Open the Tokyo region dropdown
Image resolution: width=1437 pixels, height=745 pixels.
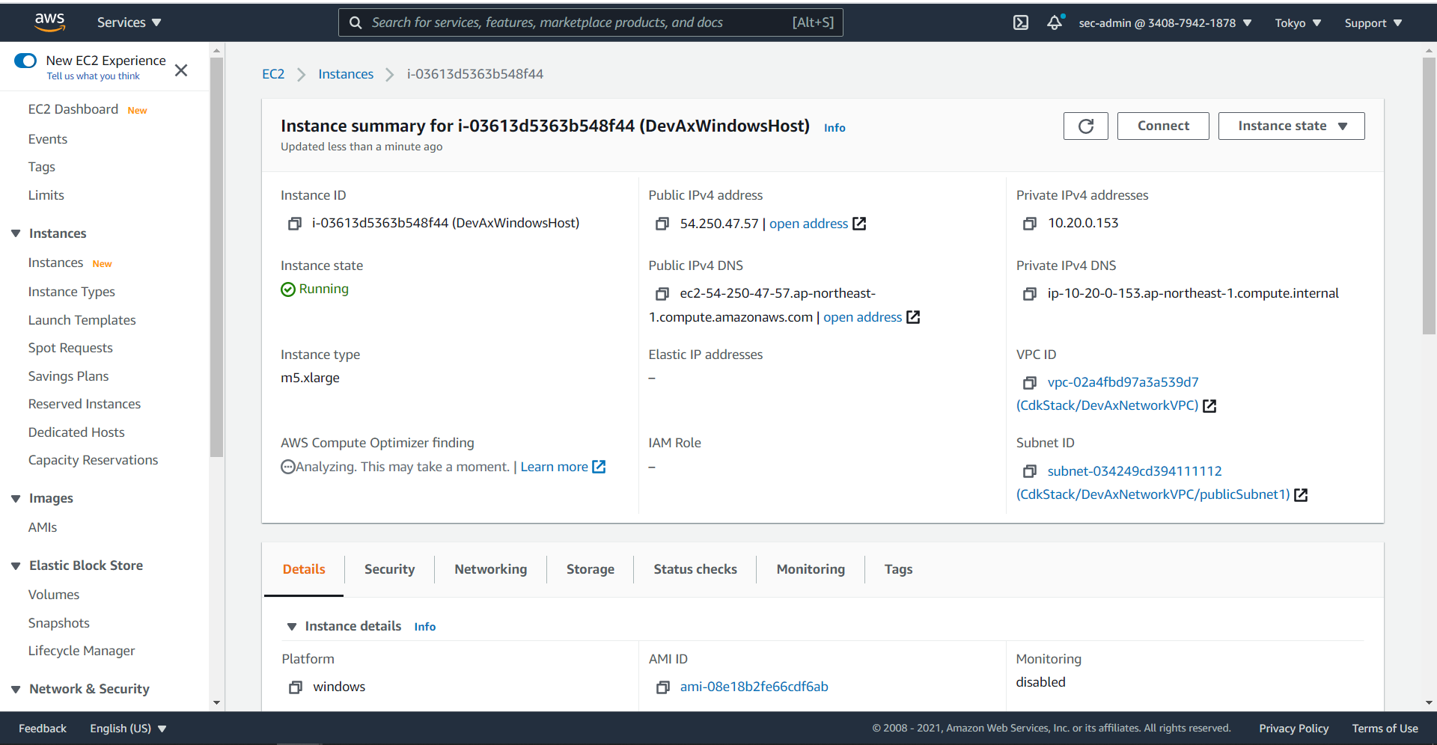[x=1298, y=23]
